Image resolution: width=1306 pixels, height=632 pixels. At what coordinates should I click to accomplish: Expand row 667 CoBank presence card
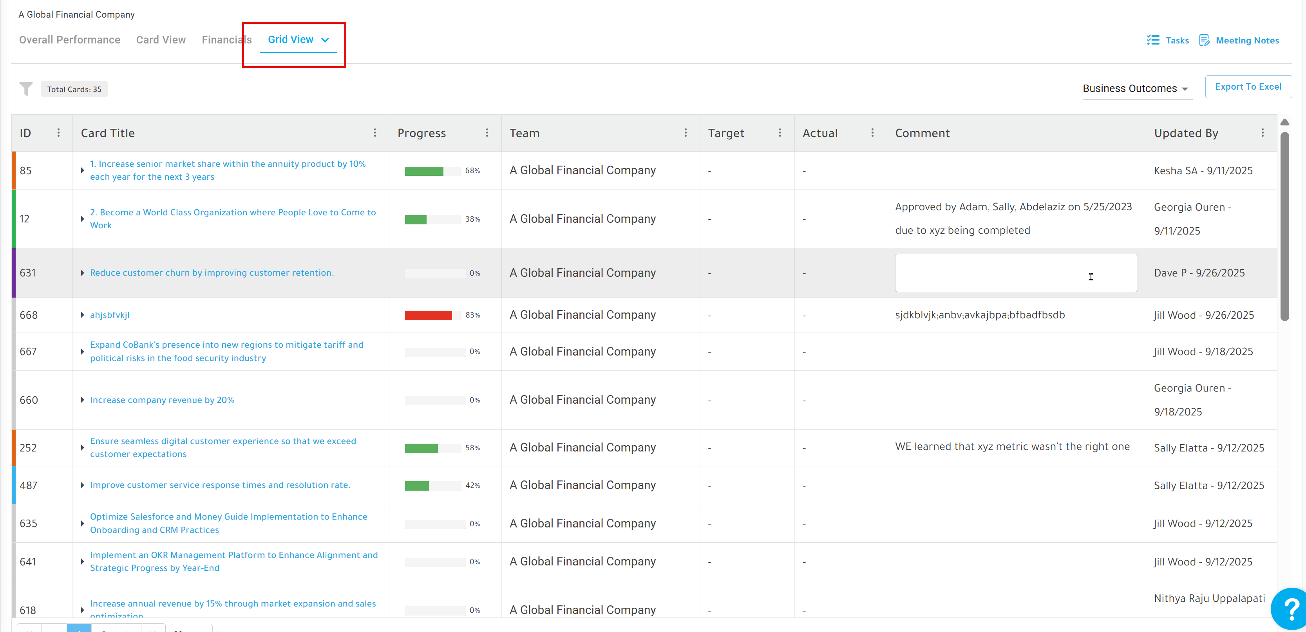point(82,351)
